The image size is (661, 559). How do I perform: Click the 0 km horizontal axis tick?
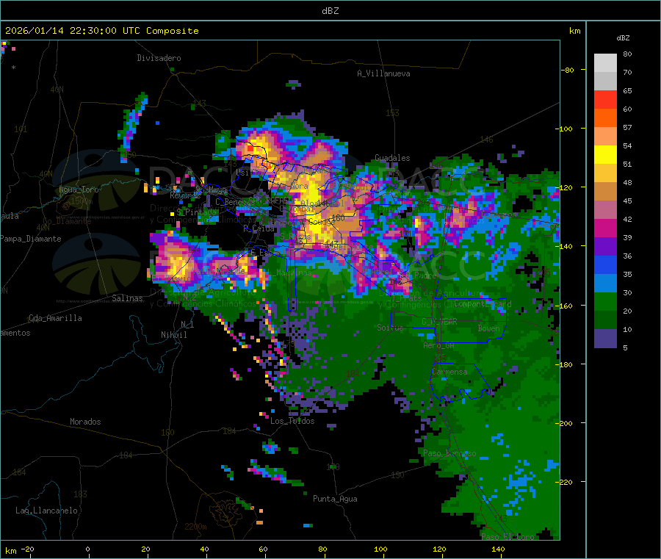(87, 549)
